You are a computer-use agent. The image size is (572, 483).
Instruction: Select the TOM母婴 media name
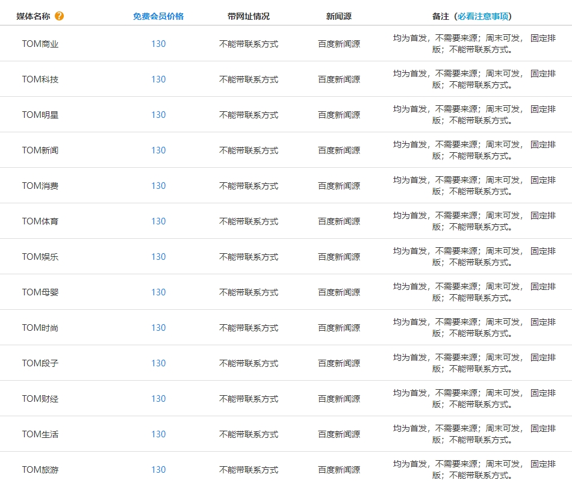click(x=40, y=292)
